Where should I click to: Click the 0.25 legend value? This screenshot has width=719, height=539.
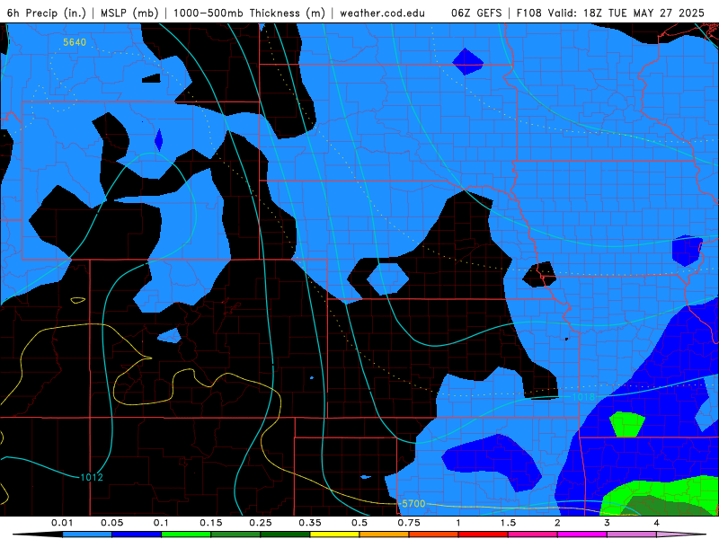(261, 523)
